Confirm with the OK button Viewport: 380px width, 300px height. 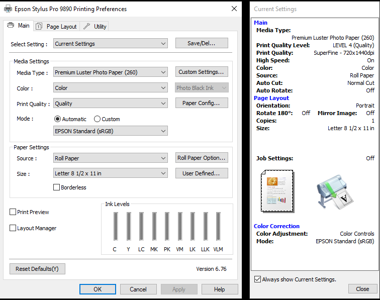click(98, 289)
